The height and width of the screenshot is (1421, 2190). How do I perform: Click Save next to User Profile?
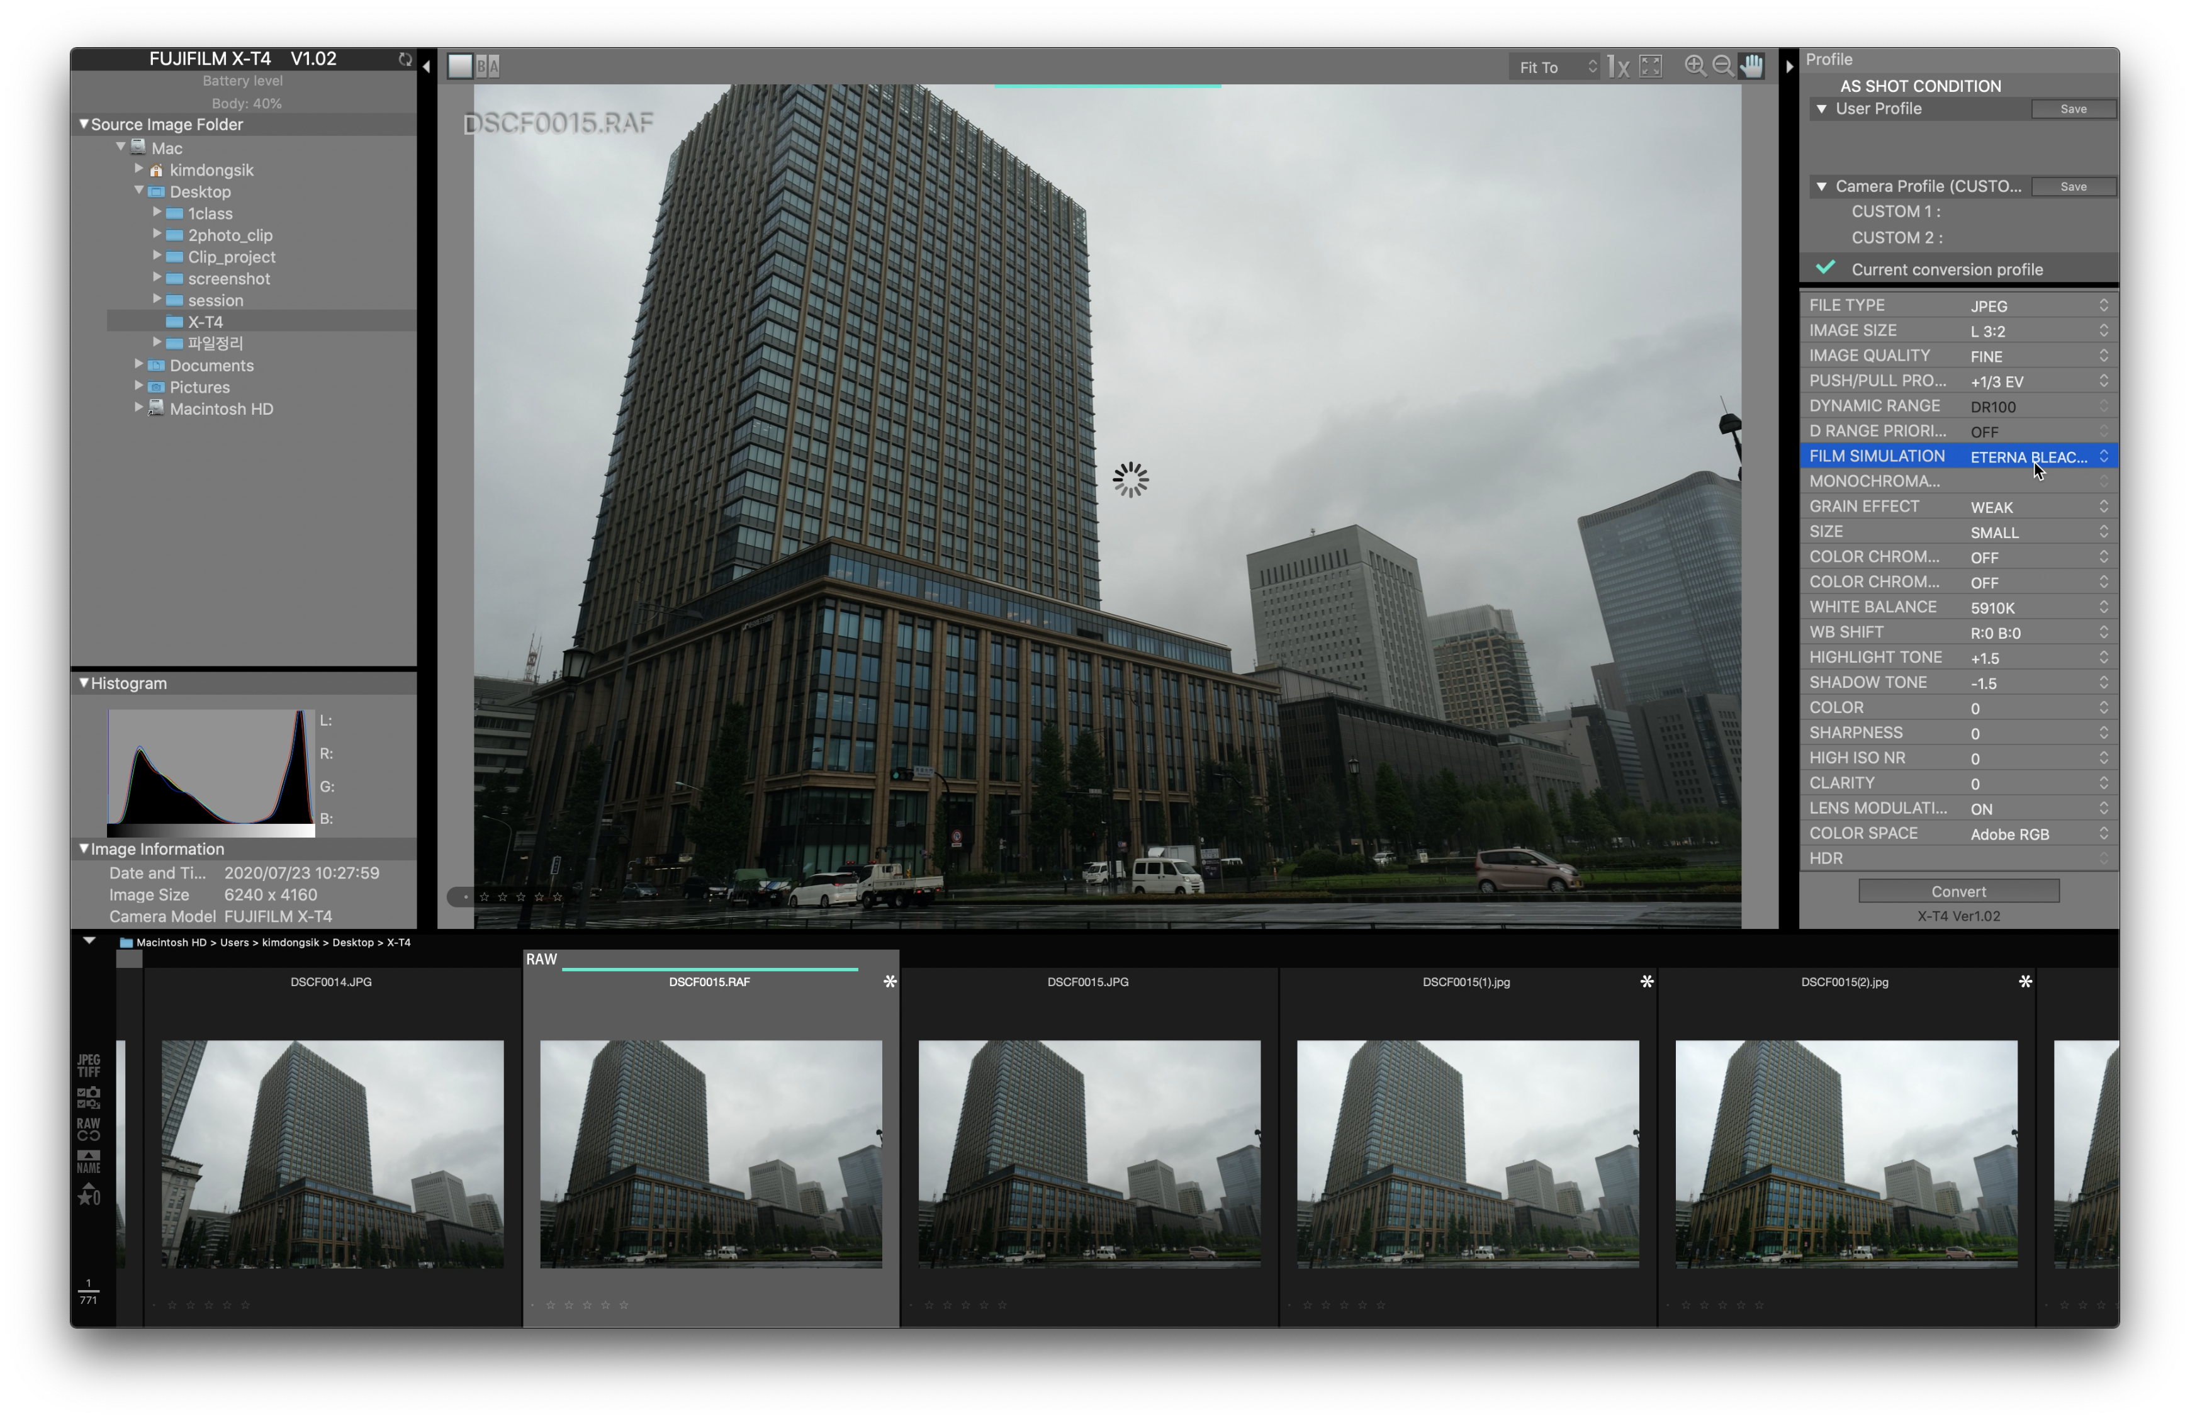coord(2072,109)
